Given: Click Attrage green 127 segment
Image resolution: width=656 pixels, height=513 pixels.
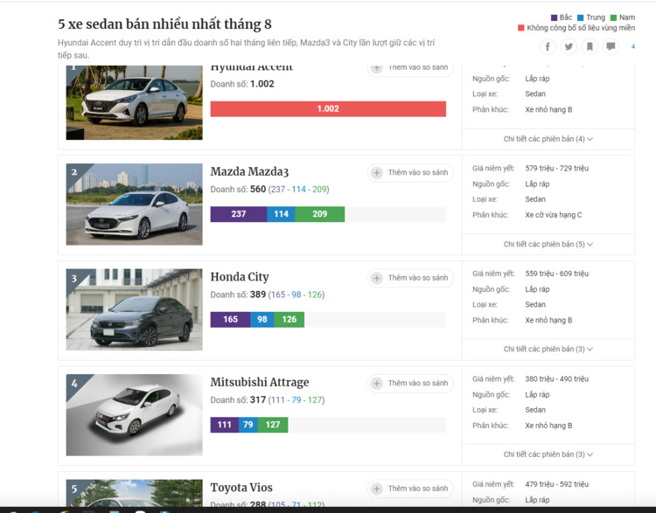Looking at the screenshot, I should coord(273,425).
